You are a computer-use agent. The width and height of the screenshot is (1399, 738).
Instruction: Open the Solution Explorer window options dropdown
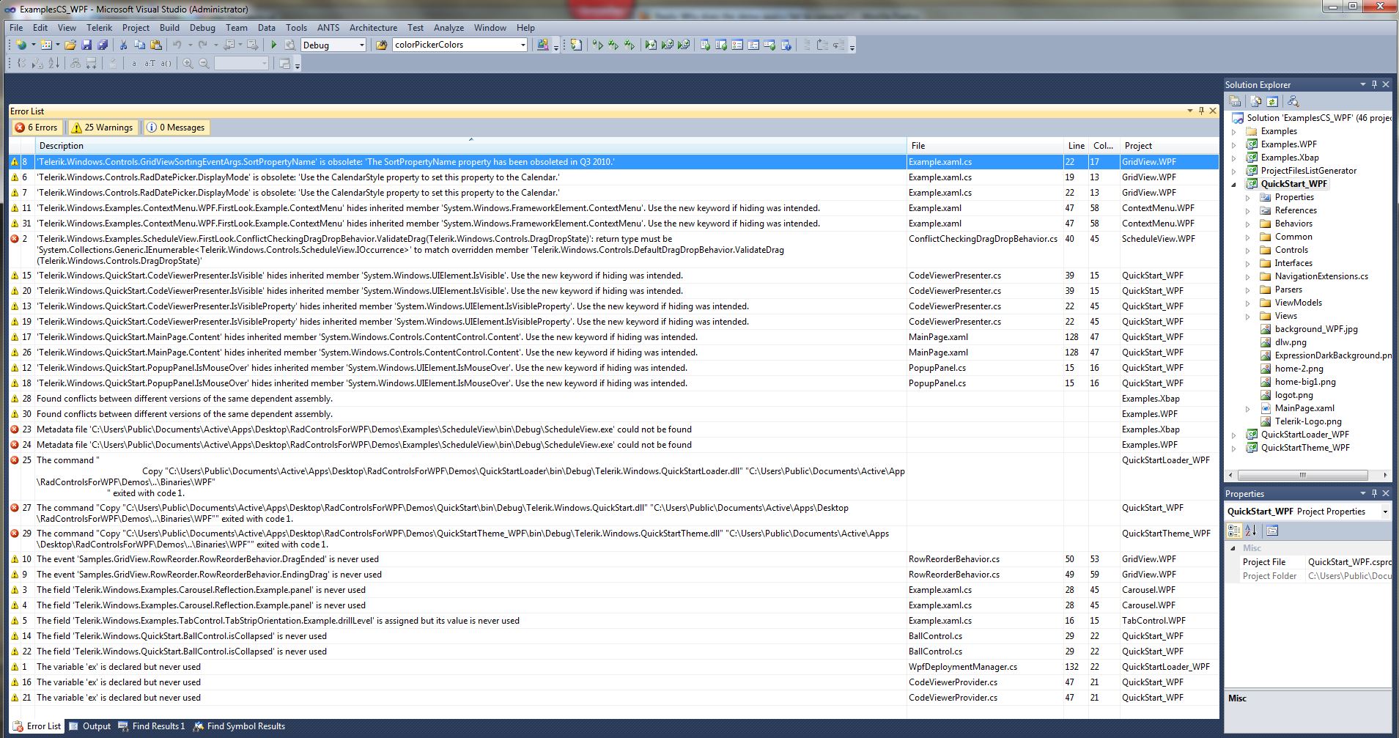(1362, 84)
